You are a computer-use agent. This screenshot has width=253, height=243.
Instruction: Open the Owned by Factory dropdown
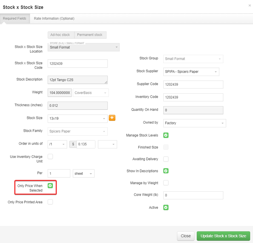(194, 123)
